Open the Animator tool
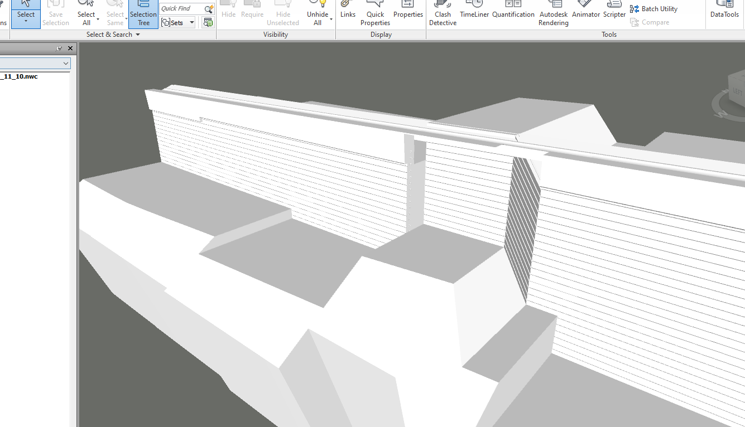The image size is (745, 427). (586, 10)
